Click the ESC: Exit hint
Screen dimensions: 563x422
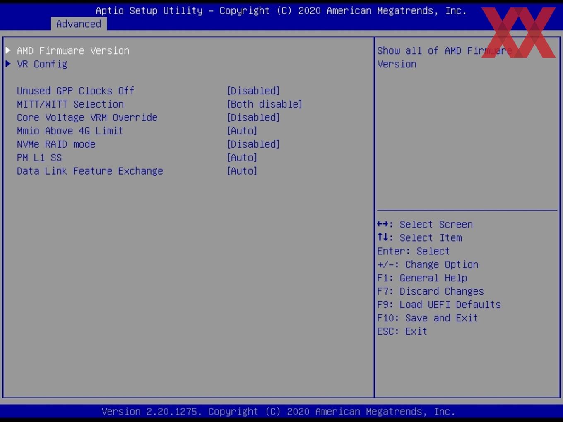click(402, 331)
